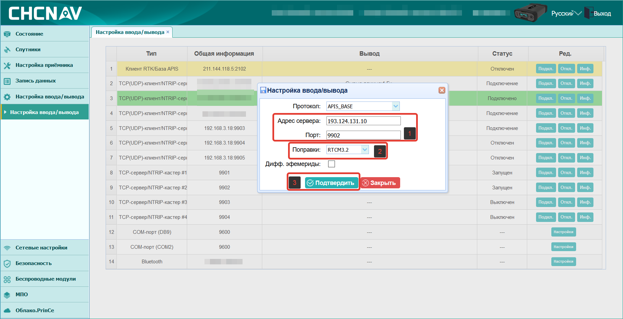Expand the Настройка ввода/вывода sidebar submenu item
The height and width of the screenshot is (319, 623).
[x=44, y=112]
